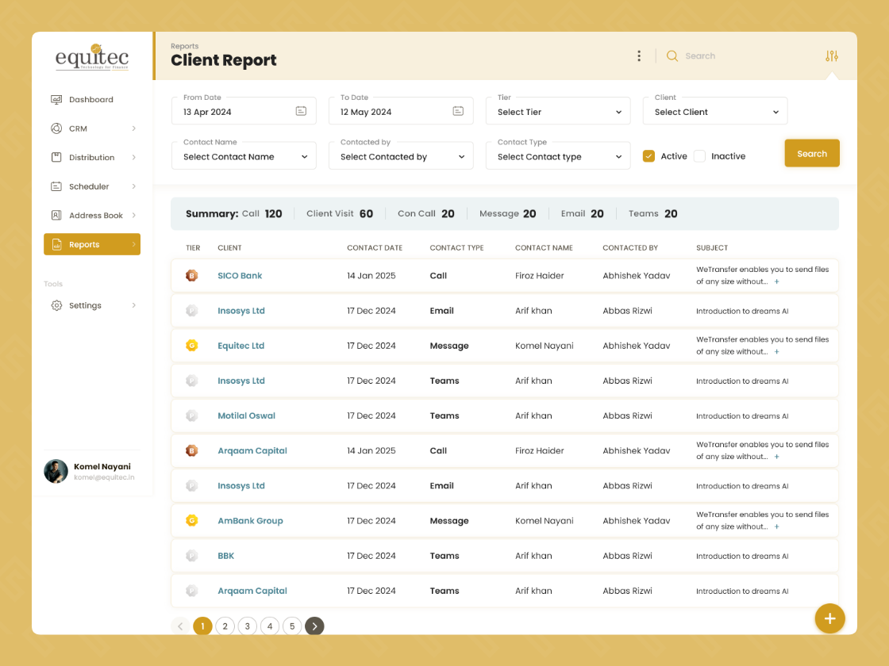Screen dimensions: 889x666
Task: Click the equitec logo
Action: click(x=92, y=56)
